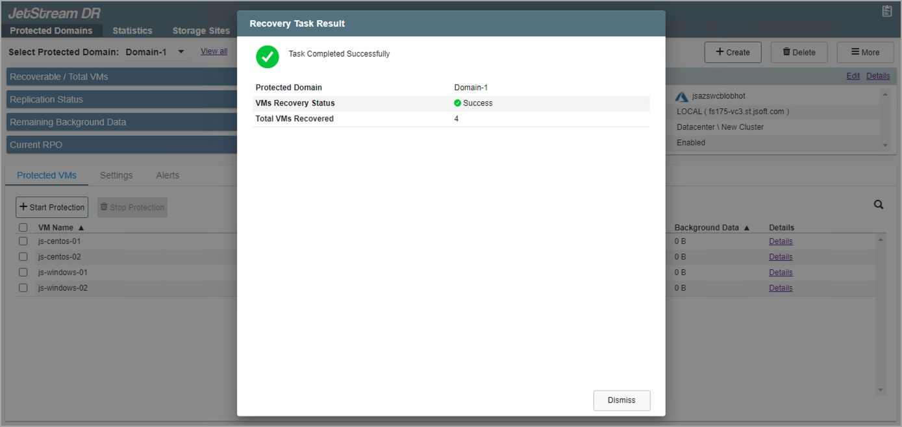902x427 pixels.
Task: Click the search magnifier icon
Action: (878, 205)
